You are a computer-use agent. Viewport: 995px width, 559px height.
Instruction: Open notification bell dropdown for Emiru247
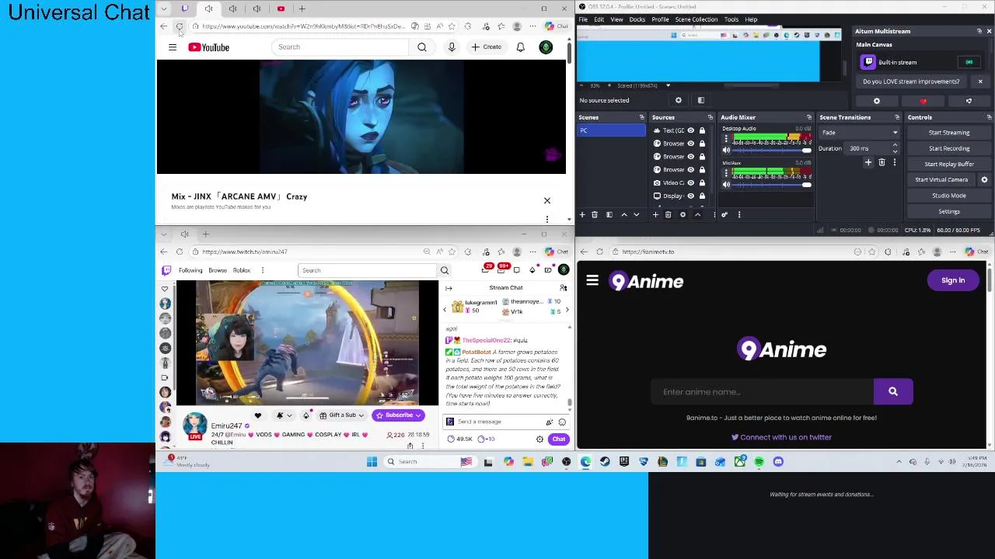283,415
